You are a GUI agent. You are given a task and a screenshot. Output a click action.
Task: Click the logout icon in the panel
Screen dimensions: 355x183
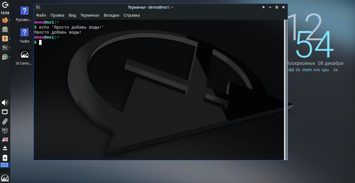click(5, 5)
